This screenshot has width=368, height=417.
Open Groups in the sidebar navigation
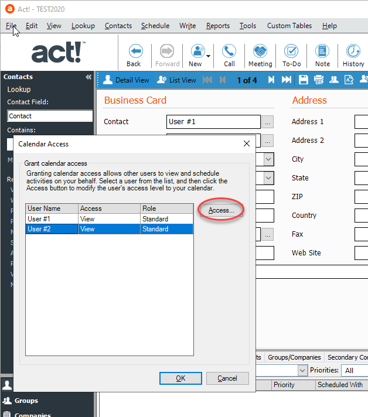coord(26,401)
